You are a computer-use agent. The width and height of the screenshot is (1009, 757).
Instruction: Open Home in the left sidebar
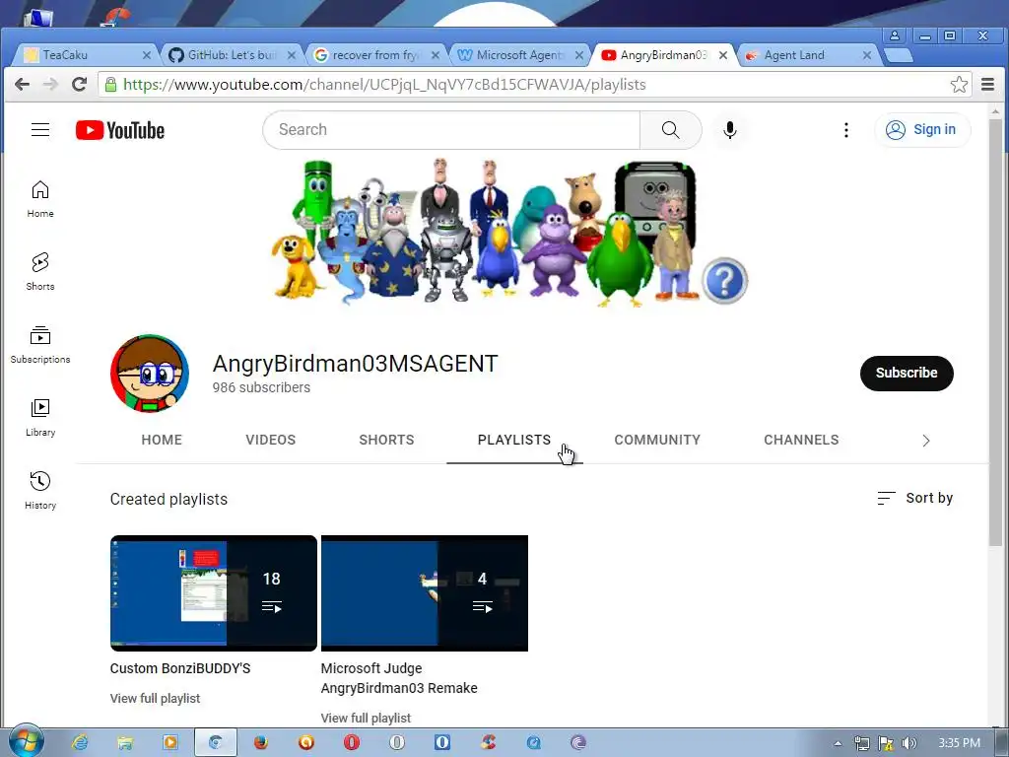point(39,198)
